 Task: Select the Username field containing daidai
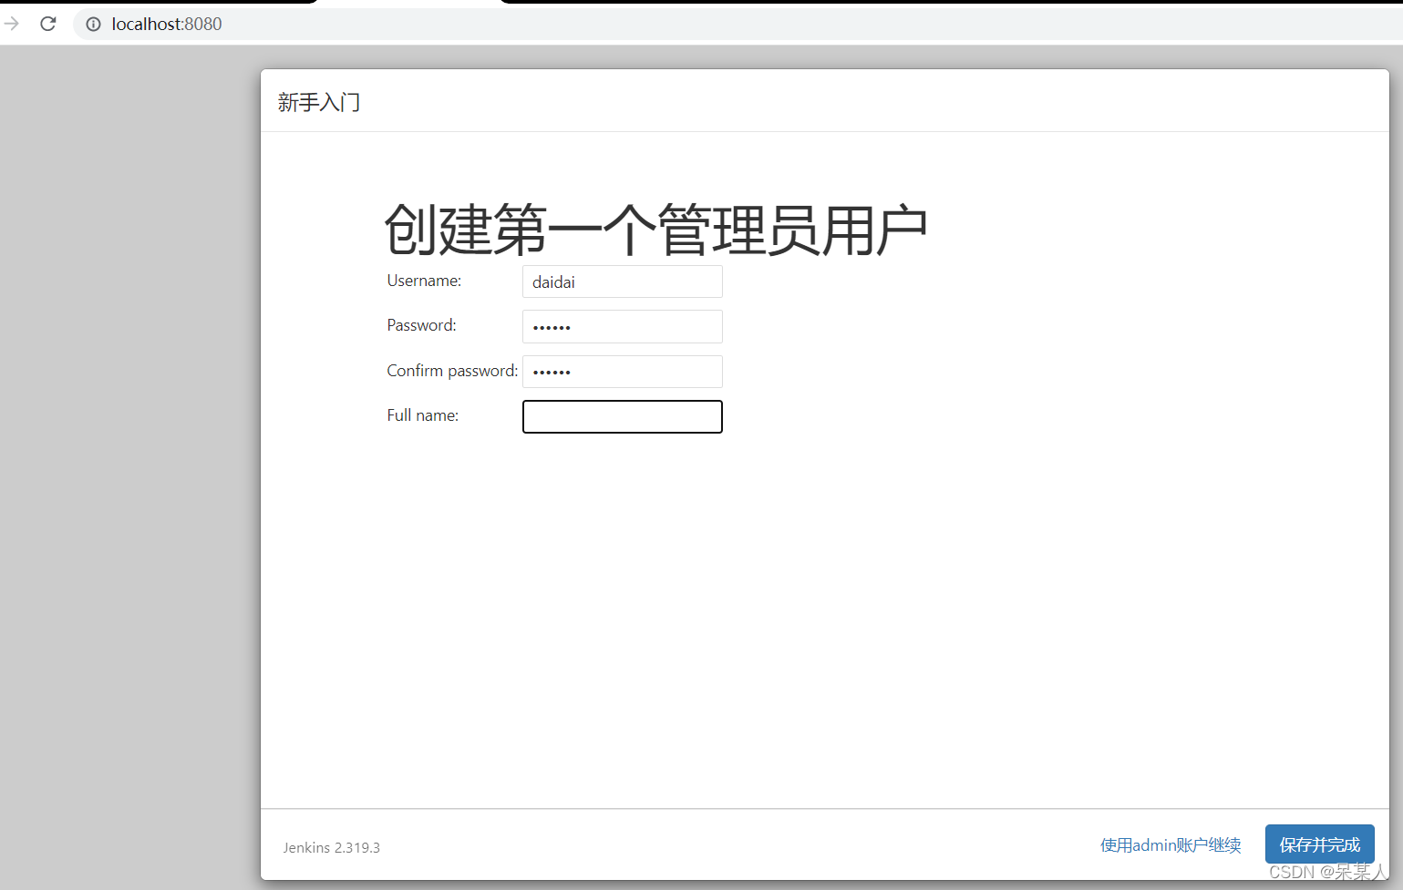point(623,281)
